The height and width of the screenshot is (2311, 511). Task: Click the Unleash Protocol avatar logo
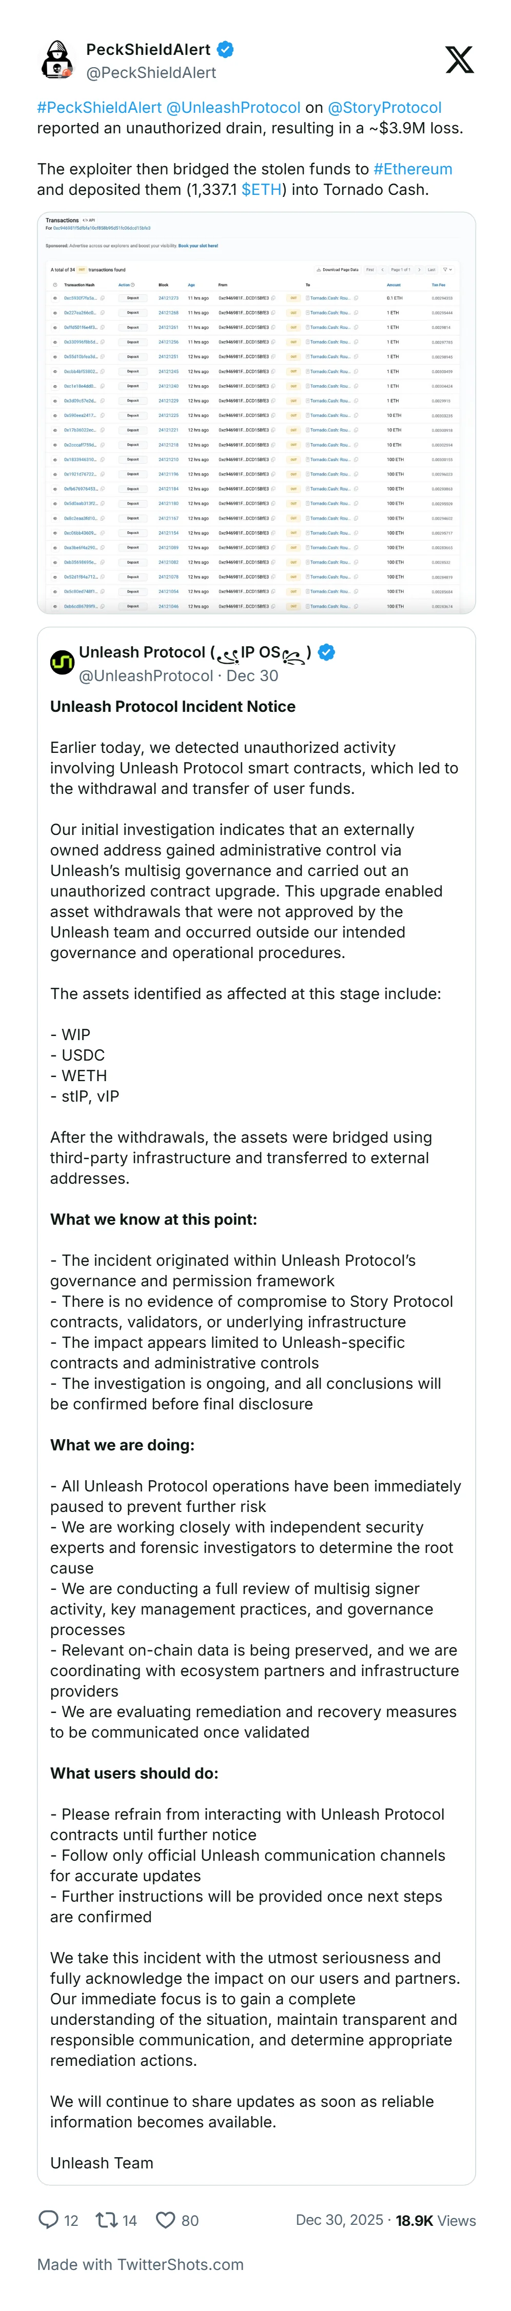pos(62,662)
